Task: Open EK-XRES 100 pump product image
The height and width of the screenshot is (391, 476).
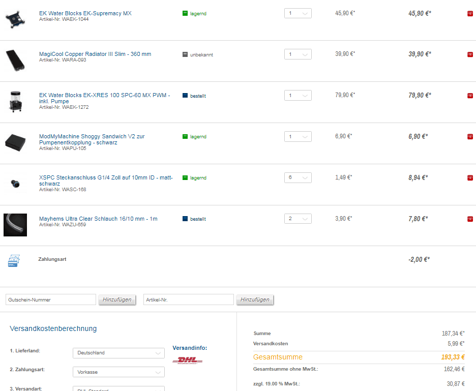Action: (x=15, y=102)
